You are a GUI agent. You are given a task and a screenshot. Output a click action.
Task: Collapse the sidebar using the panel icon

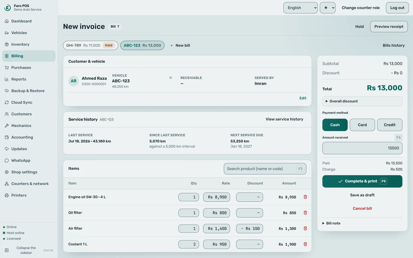pyautogui.click(x=7, y=250)
